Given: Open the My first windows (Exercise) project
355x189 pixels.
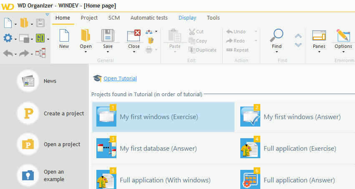Looking at the screenshot, I should (x=163, y=117).
